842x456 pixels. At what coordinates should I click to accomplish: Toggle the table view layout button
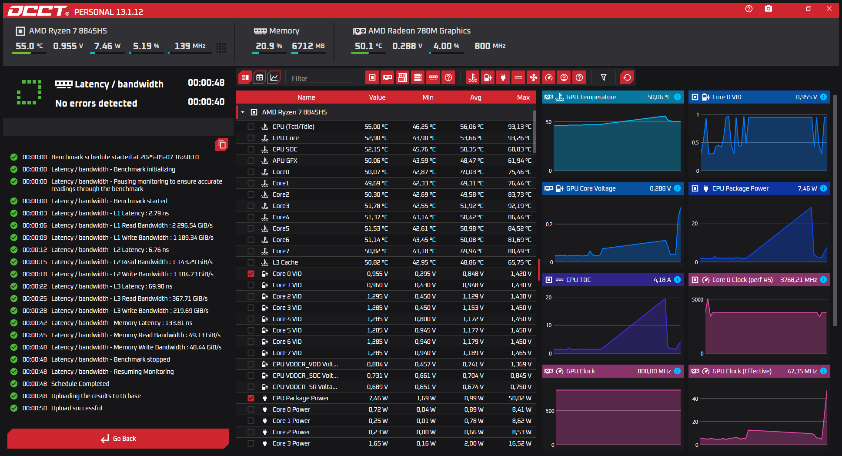tap(260, 77)
